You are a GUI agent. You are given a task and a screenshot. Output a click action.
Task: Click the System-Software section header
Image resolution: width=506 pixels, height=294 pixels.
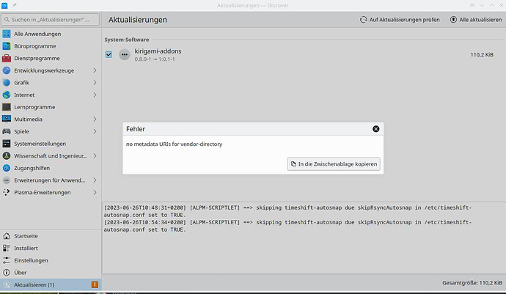click(x=126, y=40)
